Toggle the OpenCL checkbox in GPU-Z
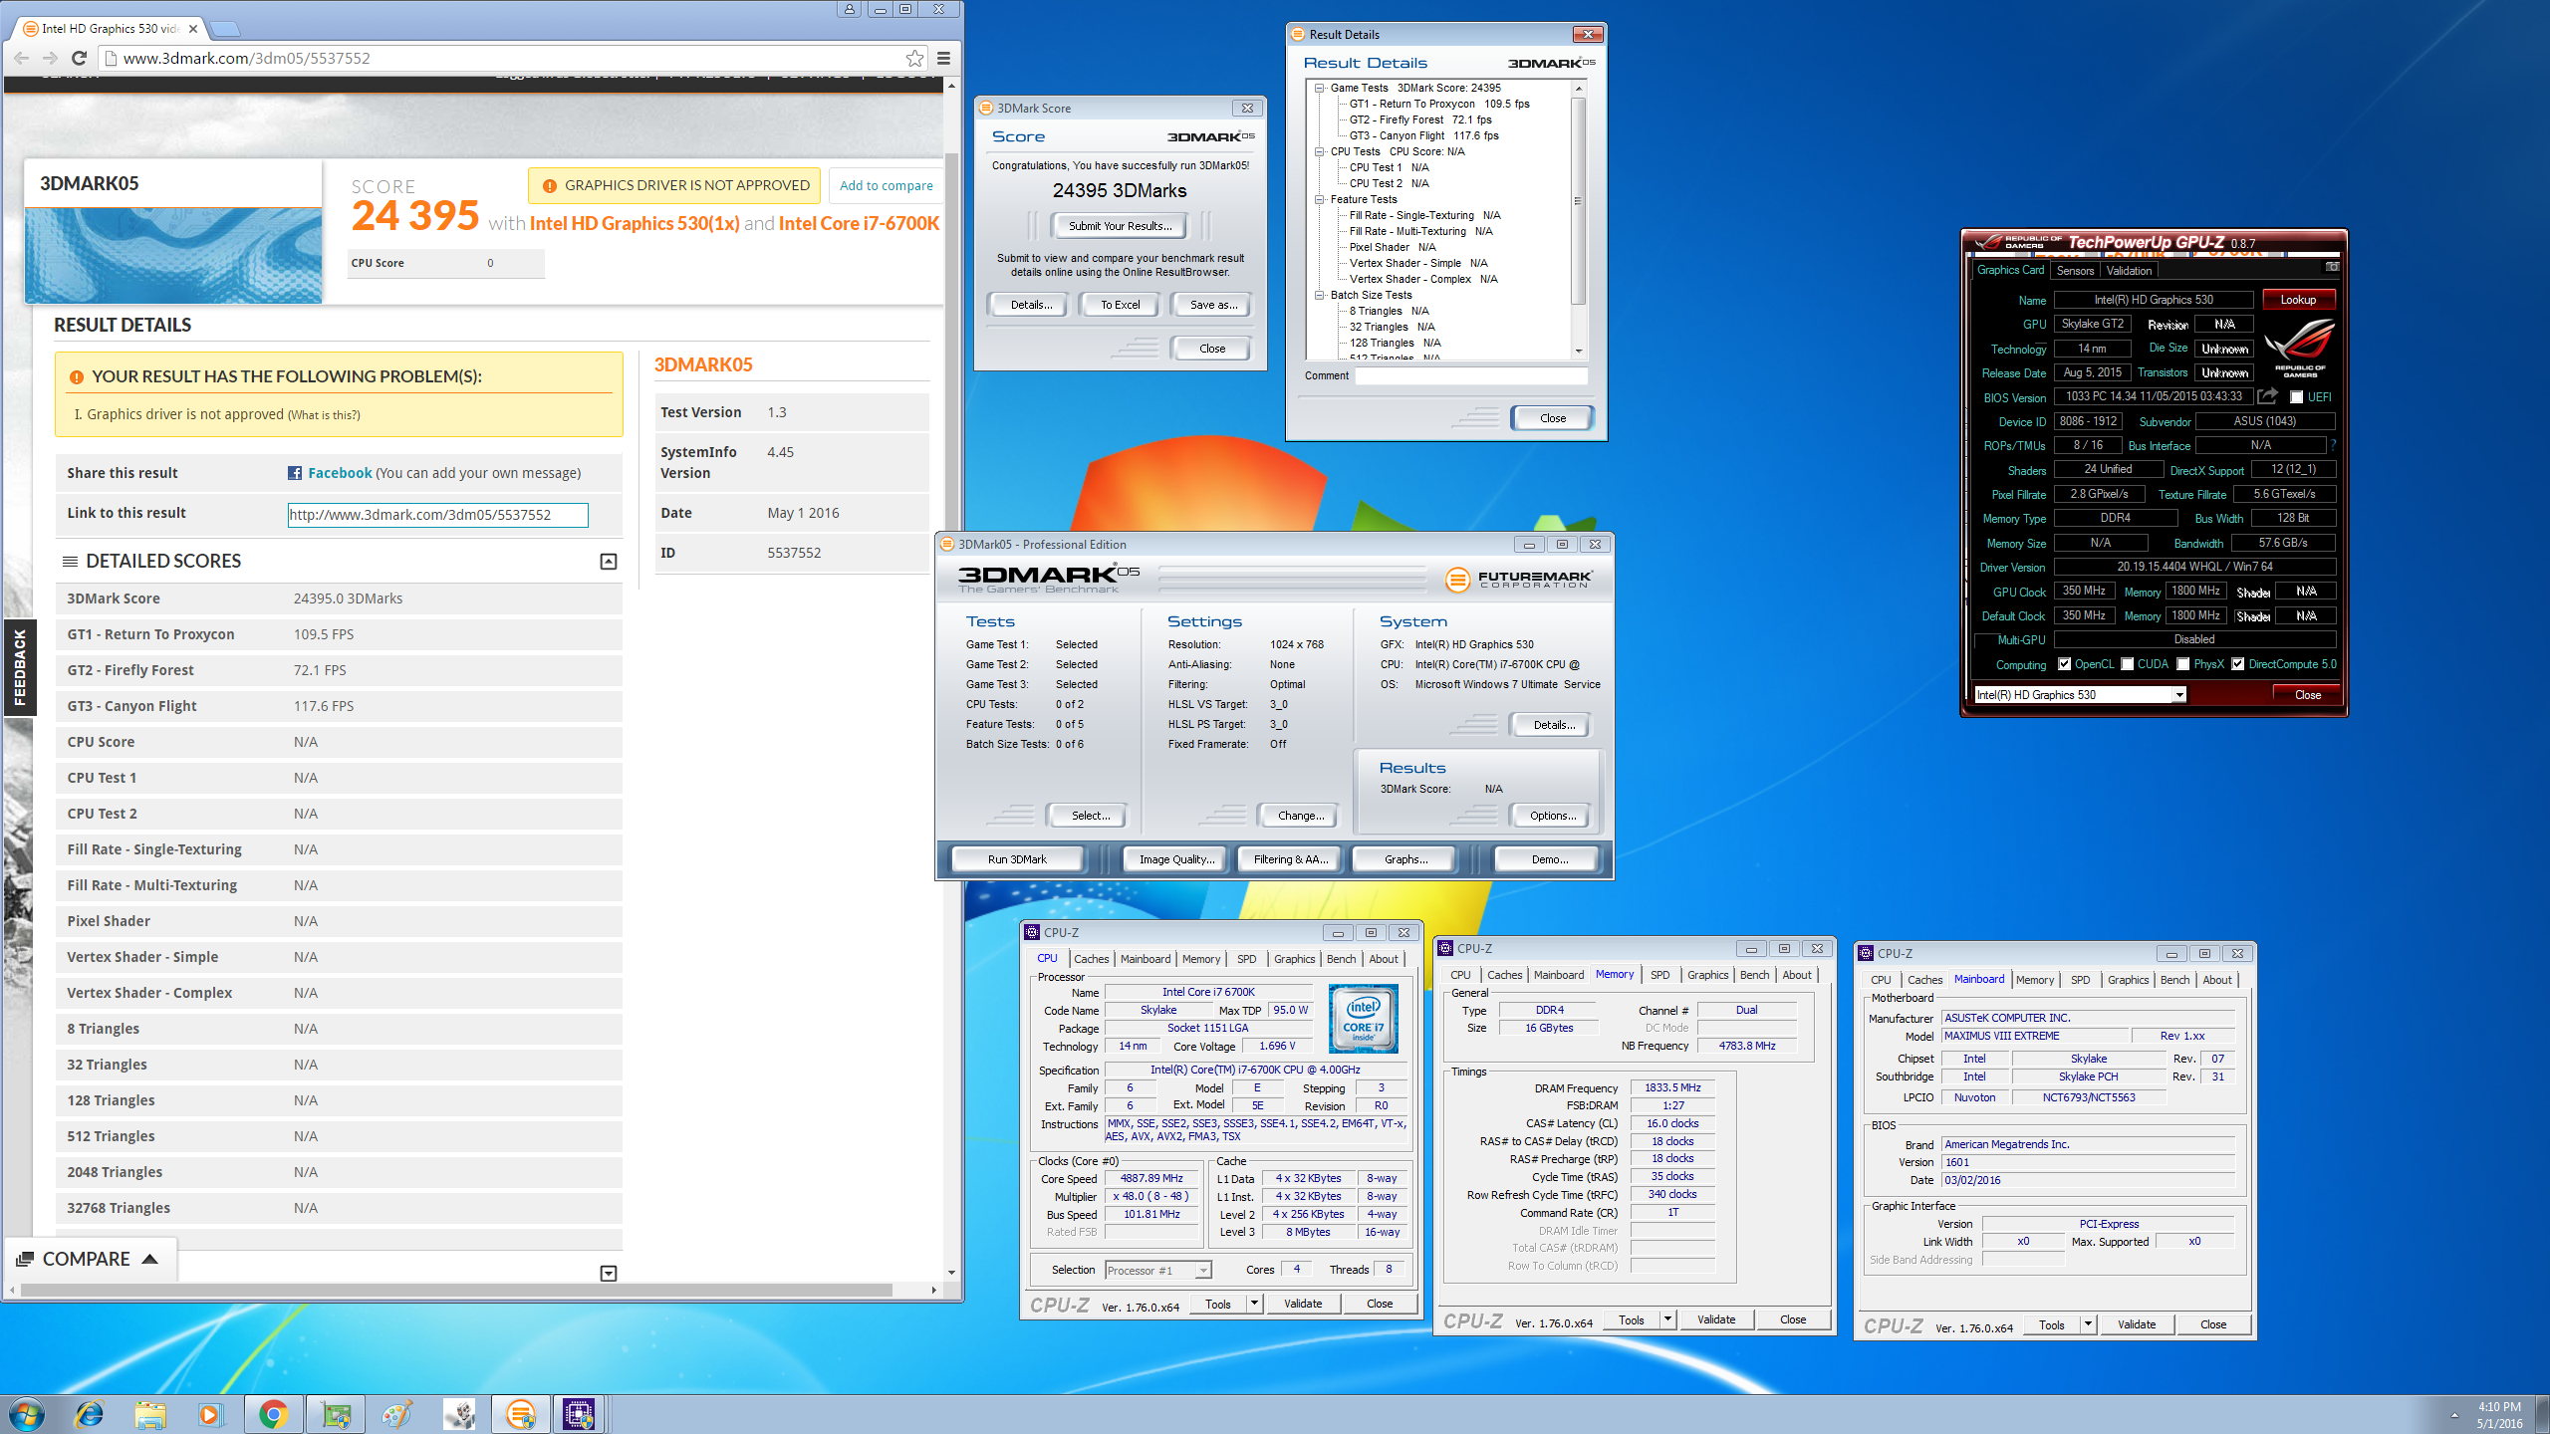Viewport: 2550px width, 1434px height. (x=2065, y=664)
